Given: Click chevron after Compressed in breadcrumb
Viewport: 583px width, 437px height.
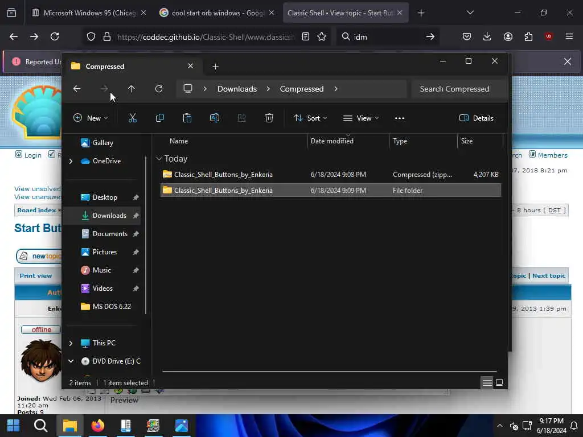Looking at the screenshot, I should [336, 89].
